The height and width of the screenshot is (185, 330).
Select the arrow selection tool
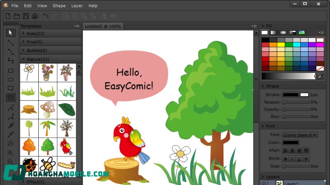coord(11,33)
